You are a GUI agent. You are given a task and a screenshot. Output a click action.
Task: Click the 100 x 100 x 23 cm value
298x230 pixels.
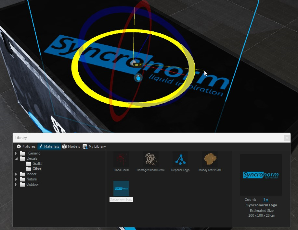click(x=262, y=215)
